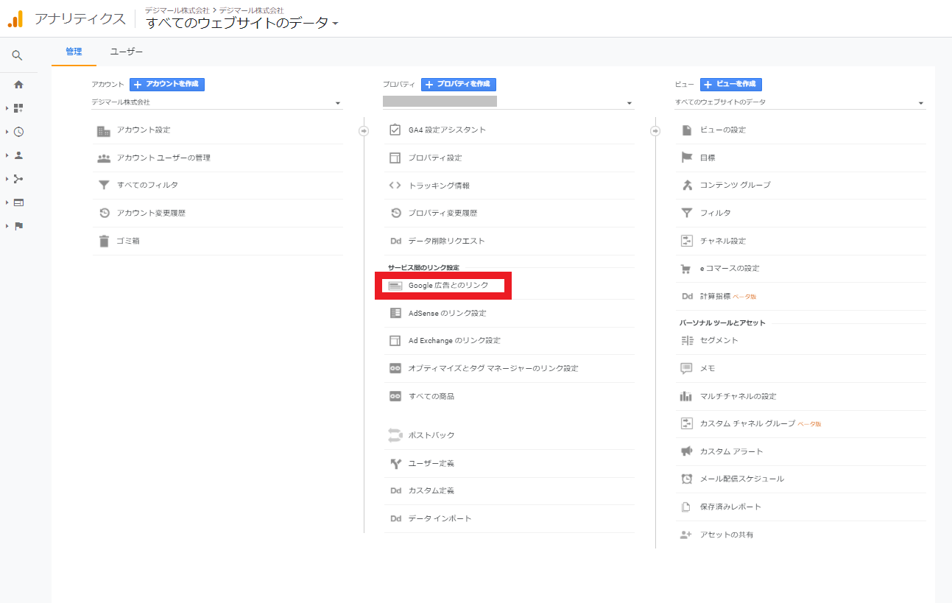Open Realtime clock icon in sidebar
Image resolution: width=952 pixels, height=603 pixels.
tap(18, 132)
